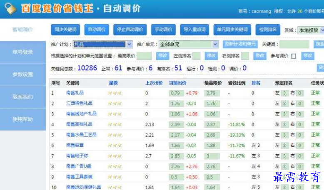Click star rating icons for 南昌高档礼品
The width and height of the screenshot is (324, 190).
click(x=115, y=125)
